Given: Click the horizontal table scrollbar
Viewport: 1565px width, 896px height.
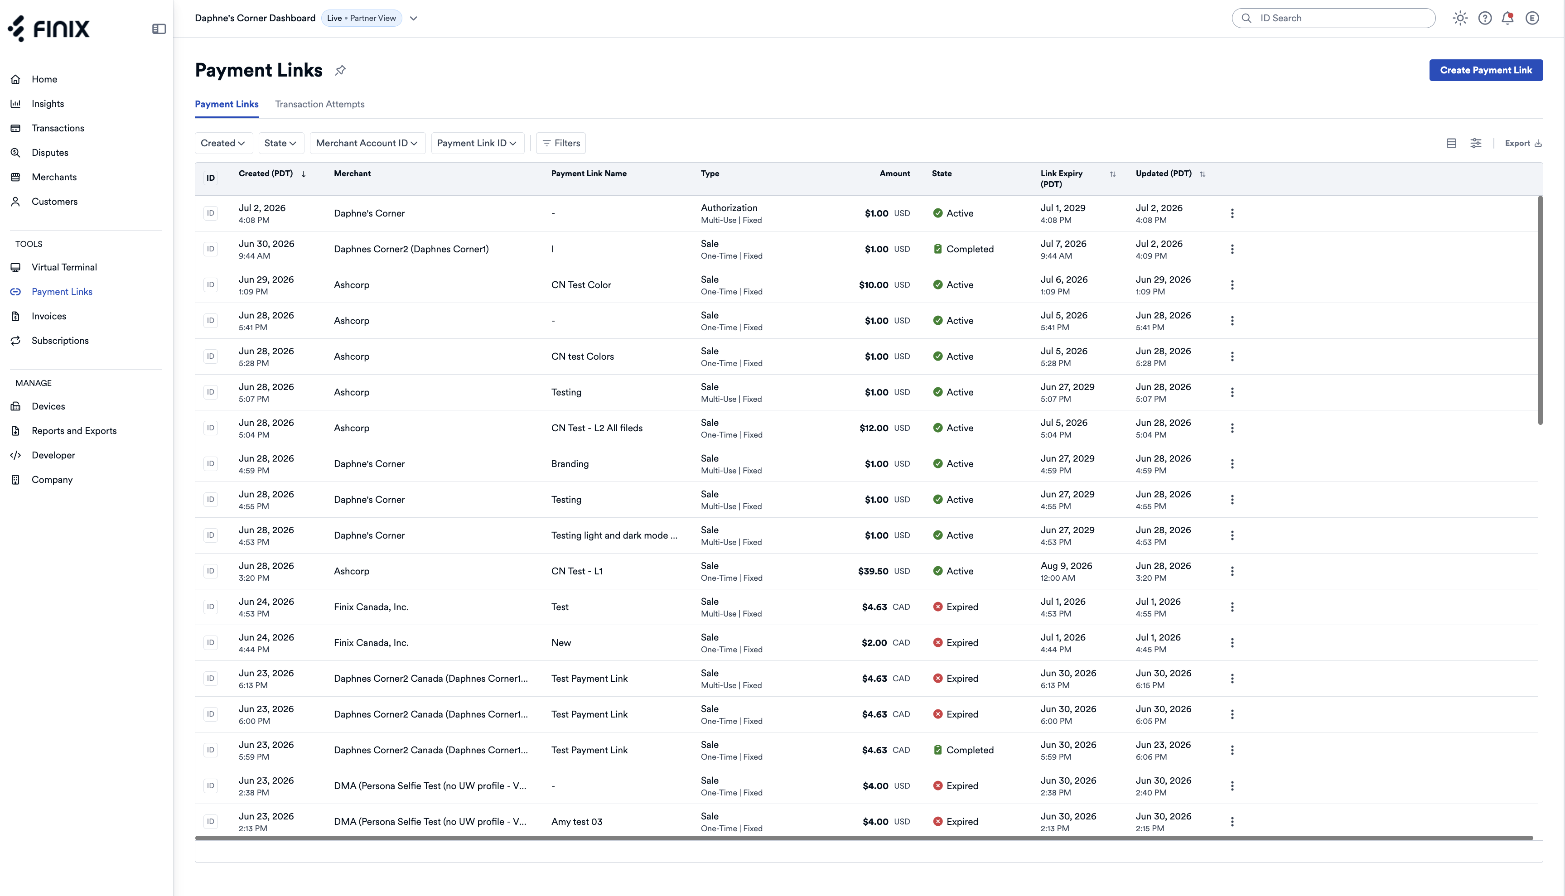Looking at the screenshot, I should click(864, 838).
